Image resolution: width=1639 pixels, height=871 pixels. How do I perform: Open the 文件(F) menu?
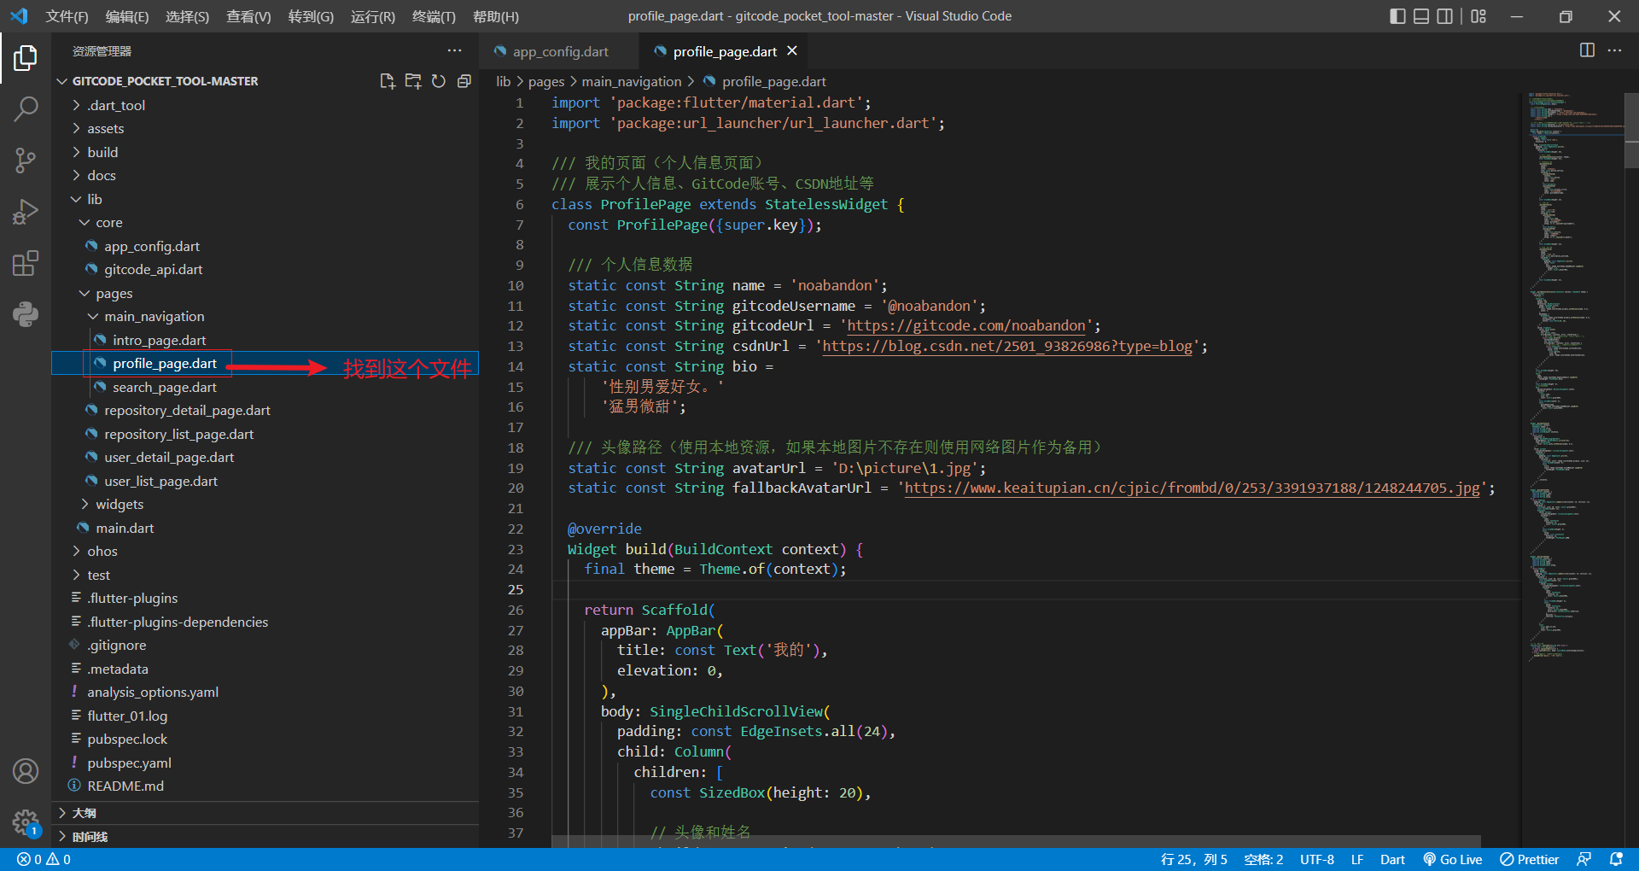[67, 16]
